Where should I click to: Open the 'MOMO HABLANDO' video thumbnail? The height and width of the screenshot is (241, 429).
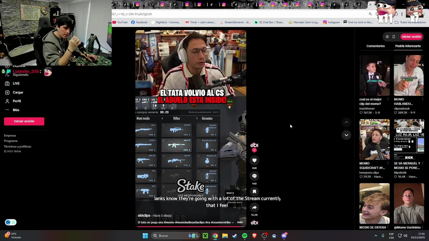click(409, 76)
